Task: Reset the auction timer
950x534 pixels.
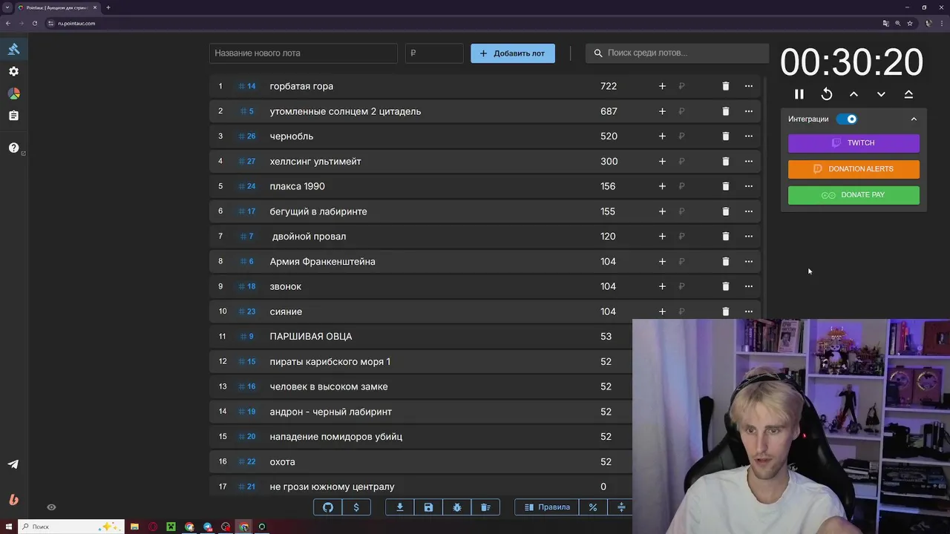Action: coord(827,94)
